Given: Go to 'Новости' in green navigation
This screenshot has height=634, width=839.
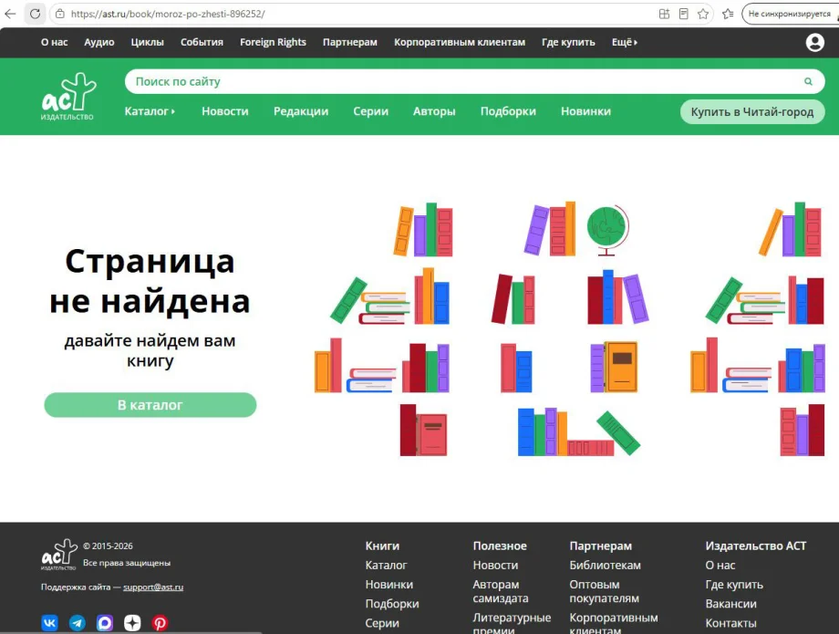Looking at the screenshot, I should 224,111.
